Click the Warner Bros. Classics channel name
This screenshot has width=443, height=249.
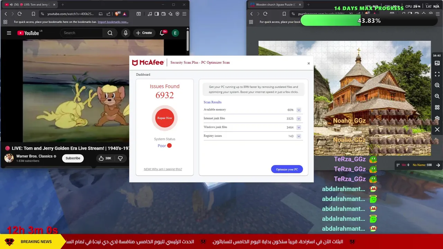coord(34,156)
